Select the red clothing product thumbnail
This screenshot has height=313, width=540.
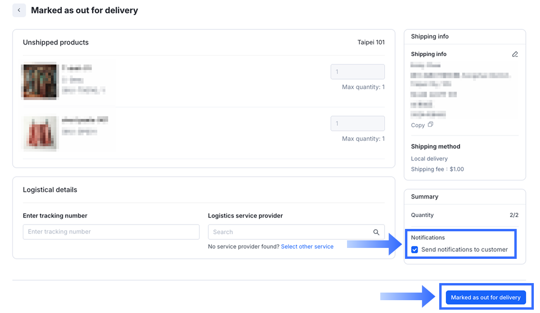pos(40,133)
